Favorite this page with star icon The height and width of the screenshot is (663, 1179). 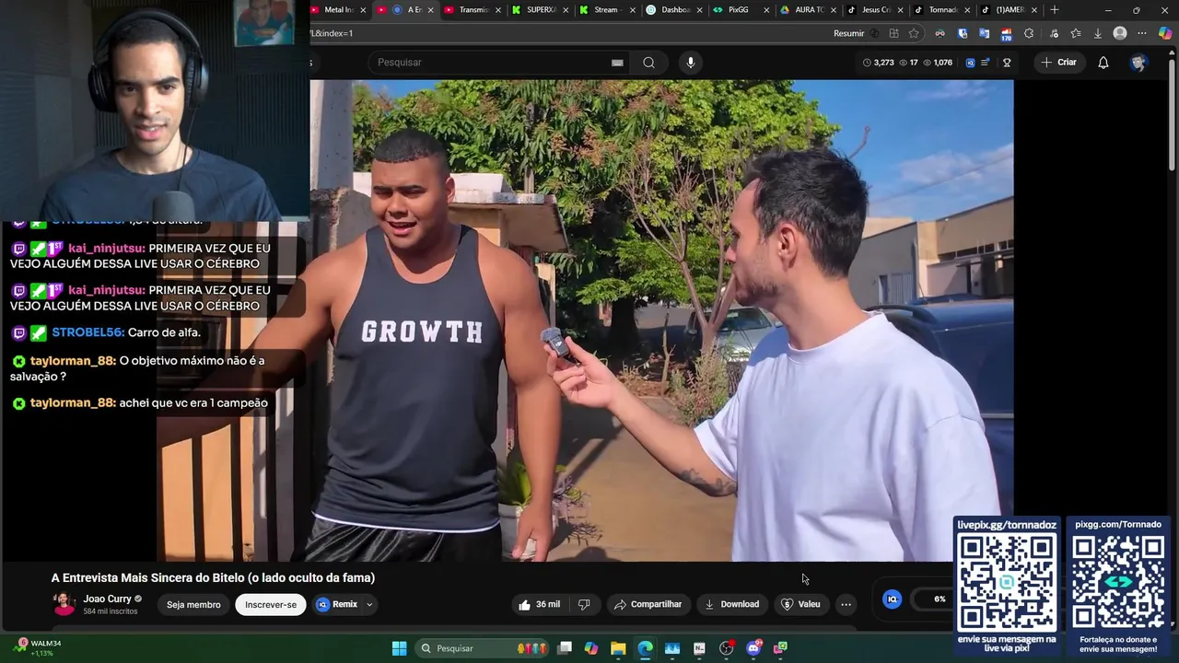pyautogui.click(x=914, y=33)
